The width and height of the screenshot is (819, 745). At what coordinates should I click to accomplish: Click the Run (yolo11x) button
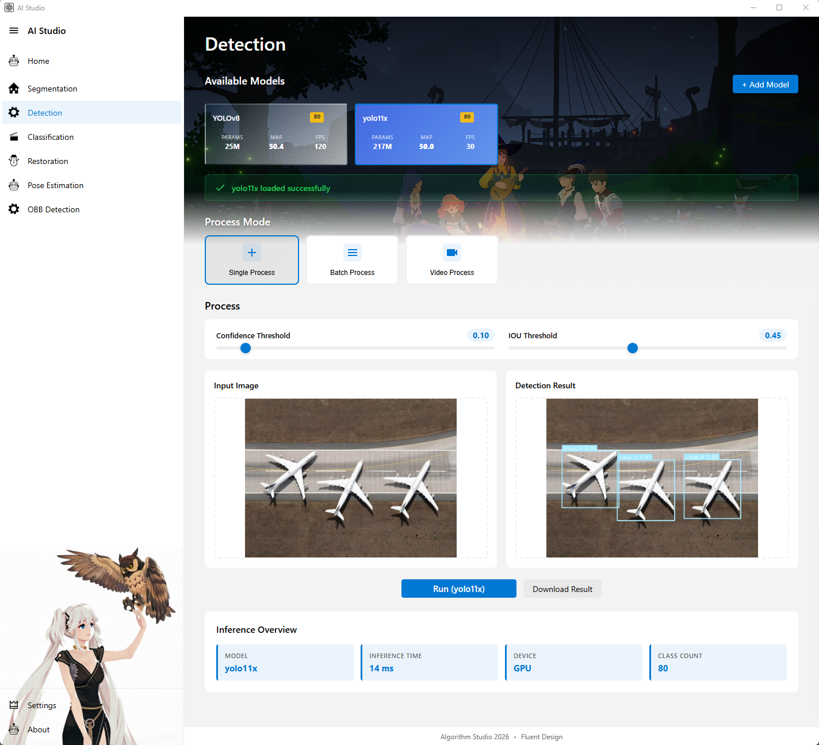(x=459, y=589)
